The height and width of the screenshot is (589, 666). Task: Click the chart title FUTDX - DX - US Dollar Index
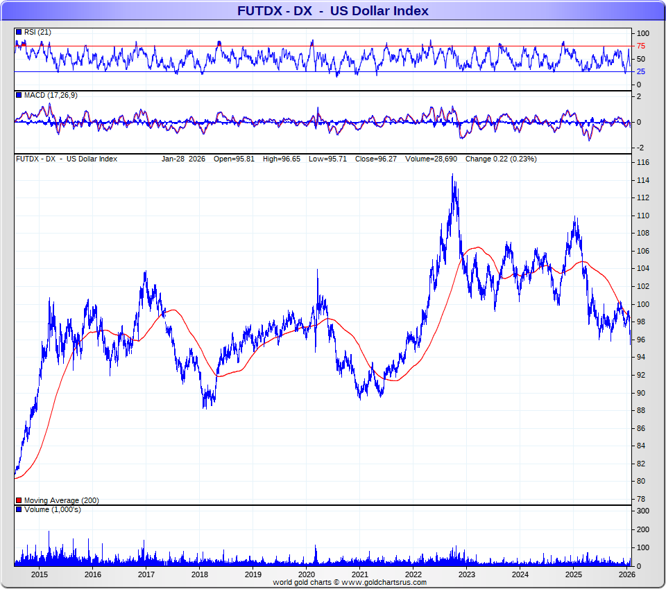point(333,10)
